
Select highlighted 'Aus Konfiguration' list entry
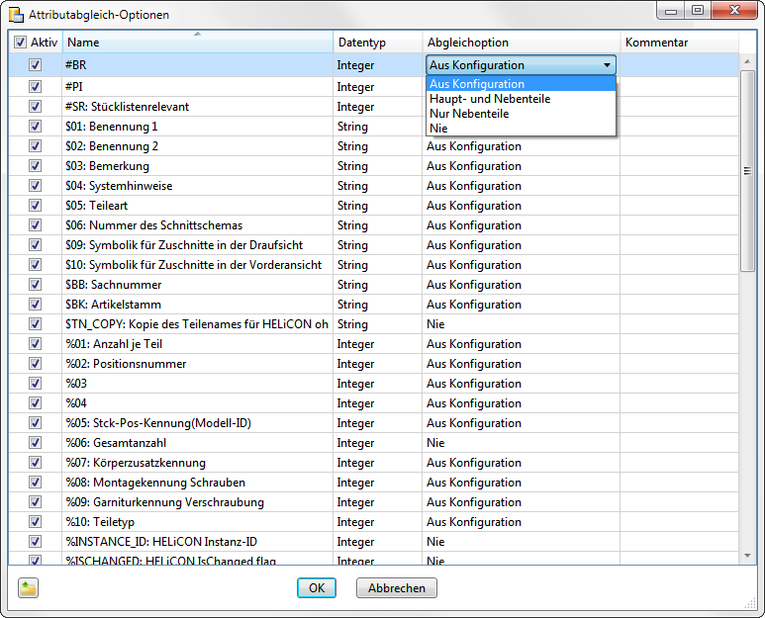pos(477,84)
